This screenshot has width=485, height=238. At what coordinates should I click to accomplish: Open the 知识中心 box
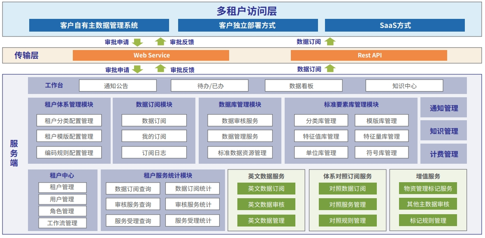(x=404, y=85)
